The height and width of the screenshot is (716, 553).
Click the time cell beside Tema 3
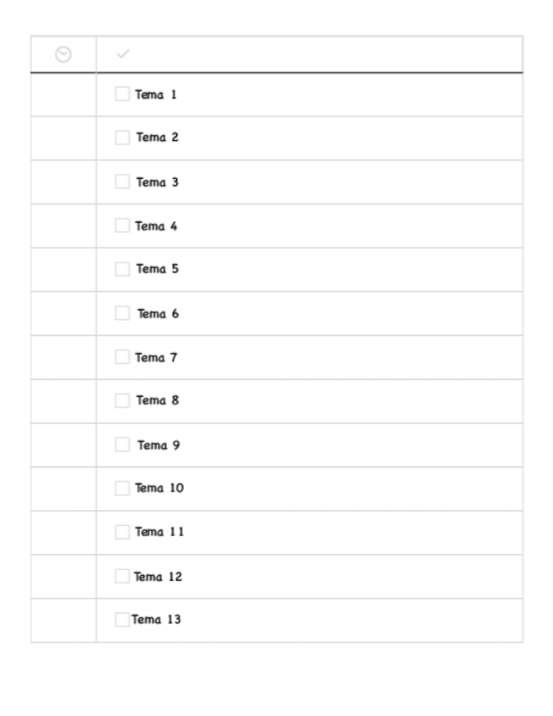click(x=63, y=182)
